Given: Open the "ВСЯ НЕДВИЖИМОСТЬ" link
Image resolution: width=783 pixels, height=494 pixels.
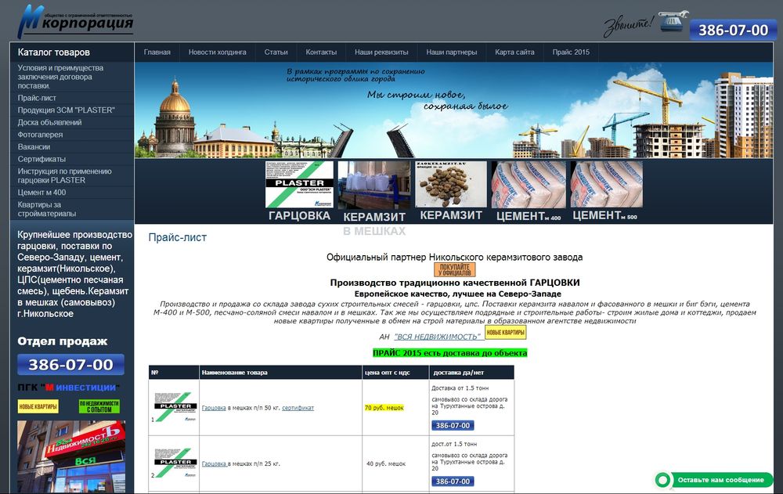Looking at the screenshot, I should [x=438, y=337].
